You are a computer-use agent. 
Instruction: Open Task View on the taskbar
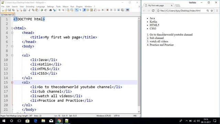(x=19, y=121)
